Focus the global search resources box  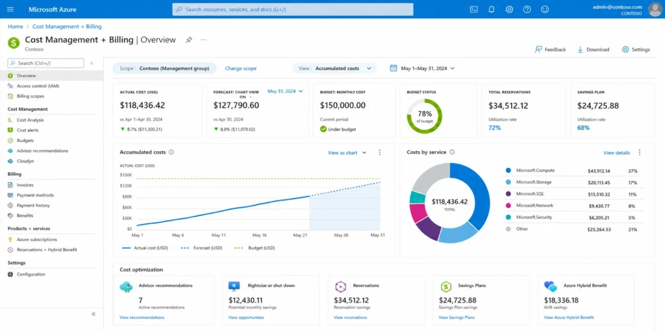click(293, 9)
